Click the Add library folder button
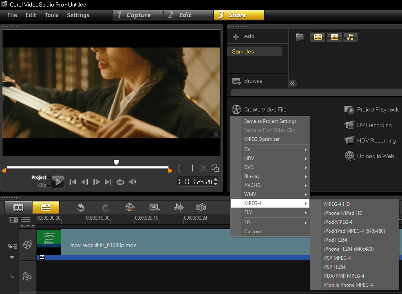The width and height of the screenshot is (402, 294). (243, 36)
